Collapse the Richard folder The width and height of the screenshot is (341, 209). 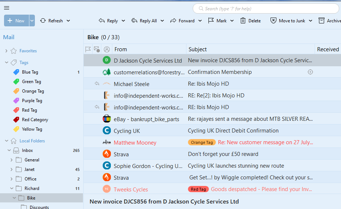coord(12,189)
